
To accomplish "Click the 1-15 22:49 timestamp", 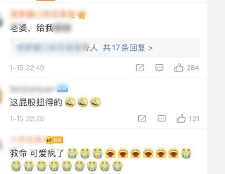I will [x=27, y=68].
